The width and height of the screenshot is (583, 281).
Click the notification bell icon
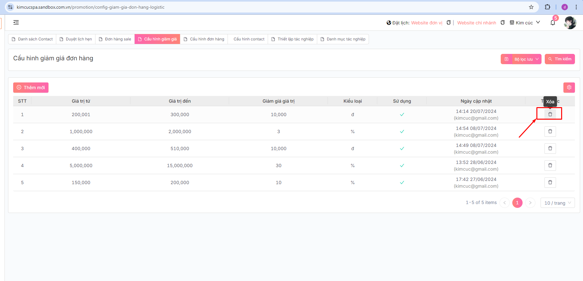pos(553,23)
